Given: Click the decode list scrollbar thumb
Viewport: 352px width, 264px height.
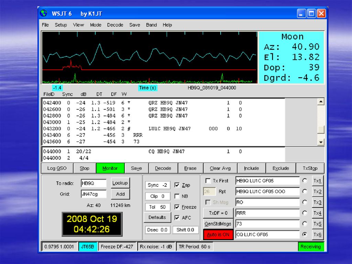Looking at the screenshot, I should (x=321, y=130).
